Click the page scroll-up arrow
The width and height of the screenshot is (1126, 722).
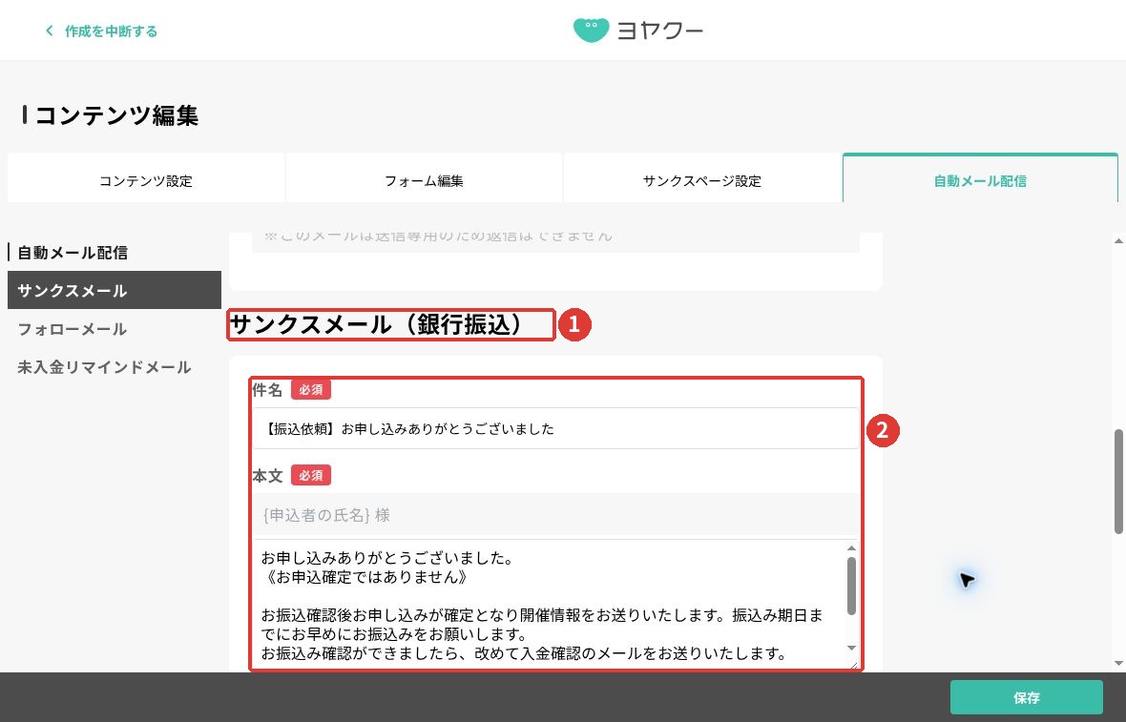[1118, 241]
